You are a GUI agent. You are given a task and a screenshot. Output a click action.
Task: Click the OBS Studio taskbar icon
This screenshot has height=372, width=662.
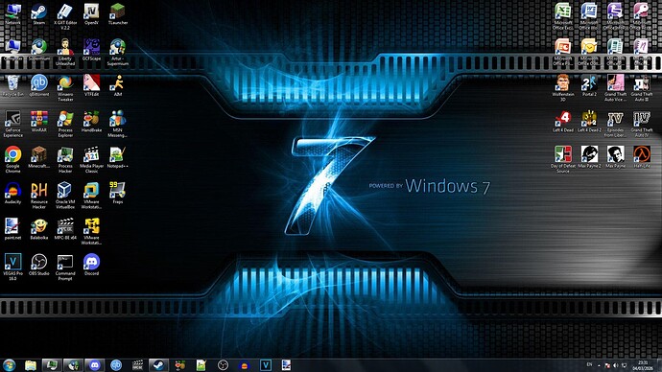[223, 365]
